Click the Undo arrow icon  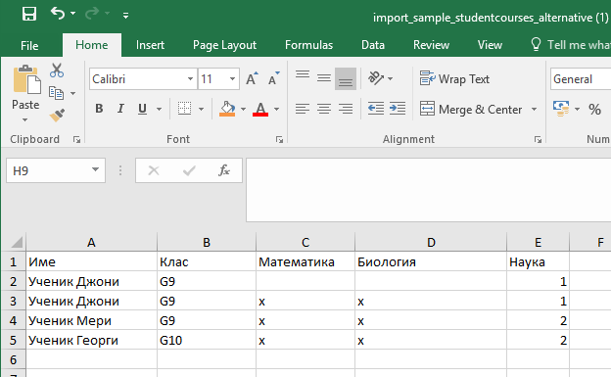(x=58, y=14)
